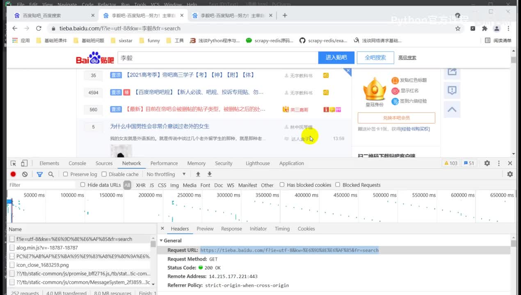Click the share icon on page sidebar
This screenshot has height=295, width=521.
pos(452,72)
